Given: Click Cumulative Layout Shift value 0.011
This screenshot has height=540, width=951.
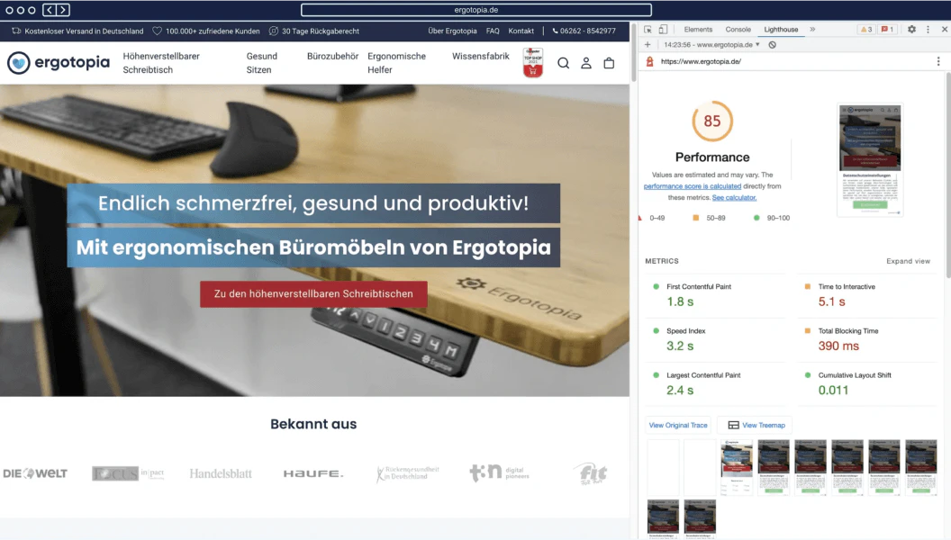Looking at the screenshot, I should click(833, 391).
